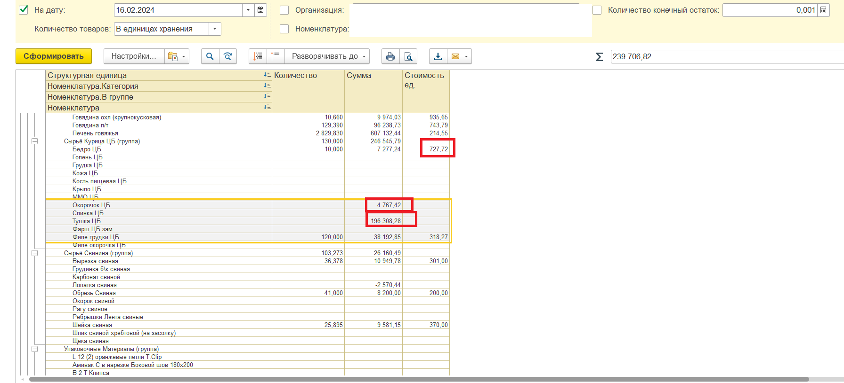Enable the Организация filter checkbox

click(x=284, y=10)
